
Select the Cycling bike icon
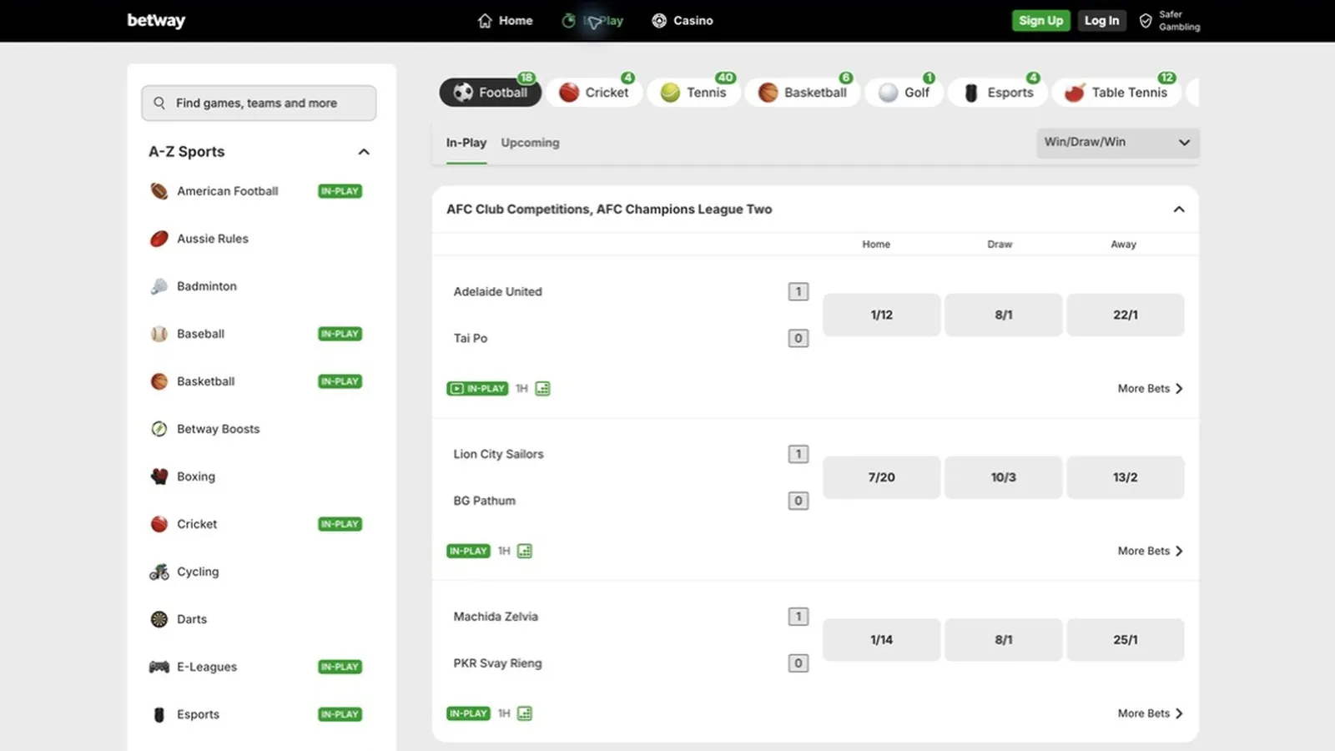pos(159,572)
